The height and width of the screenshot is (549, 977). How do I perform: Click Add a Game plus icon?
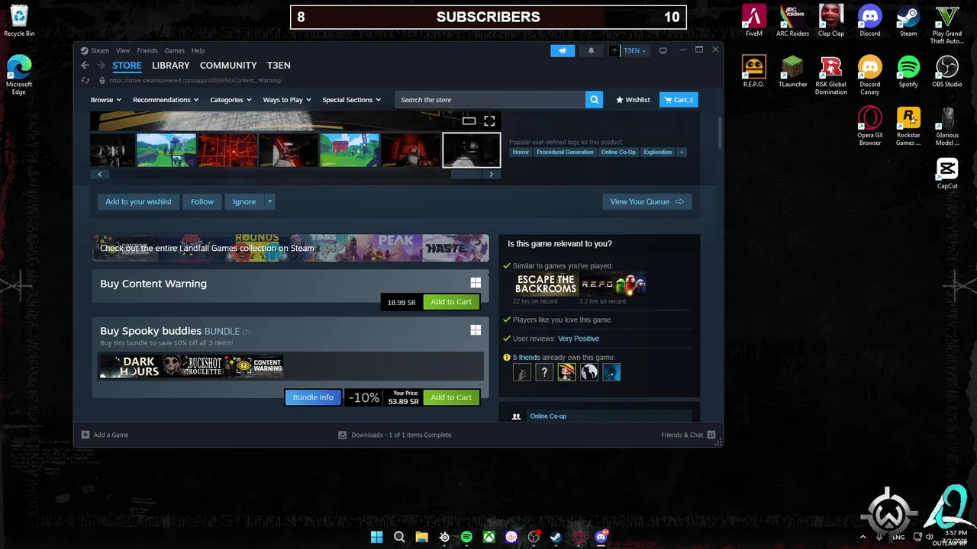click(85, 435)
